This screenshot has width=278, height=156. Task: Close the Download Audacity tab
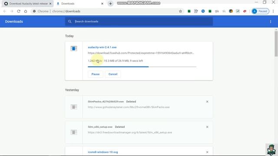[50, 3]
